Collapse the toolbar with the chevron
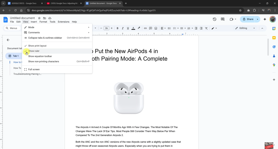Image resolution: width=278 pixels, height=149 pixels. coord(262,28)
